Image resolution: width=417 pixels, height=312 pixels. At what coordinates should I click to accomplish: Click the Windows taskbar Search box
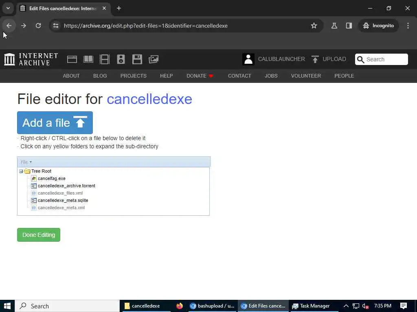point(67,306)
